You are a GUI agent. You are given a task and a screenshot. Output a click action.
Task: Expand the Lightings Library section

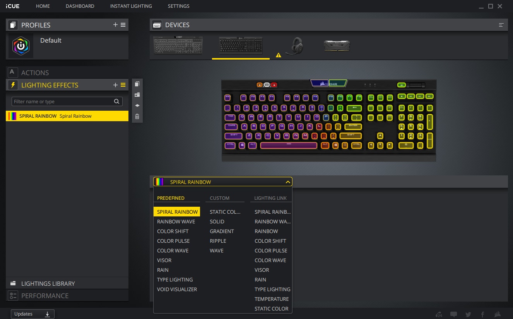(48, 283)
